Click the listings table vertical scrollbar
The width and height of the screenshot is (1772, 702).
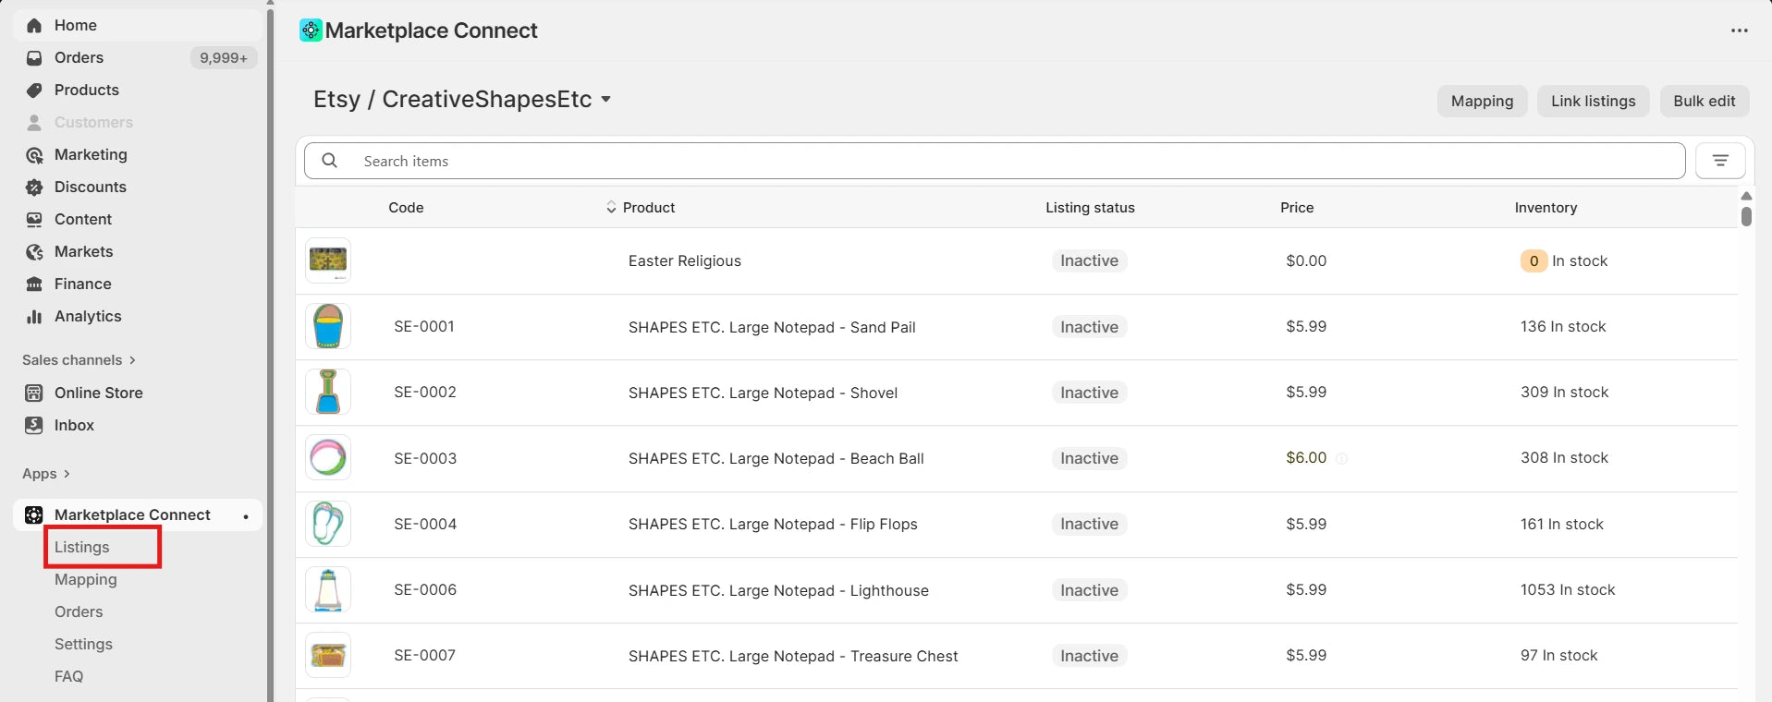pos(1746,216)
